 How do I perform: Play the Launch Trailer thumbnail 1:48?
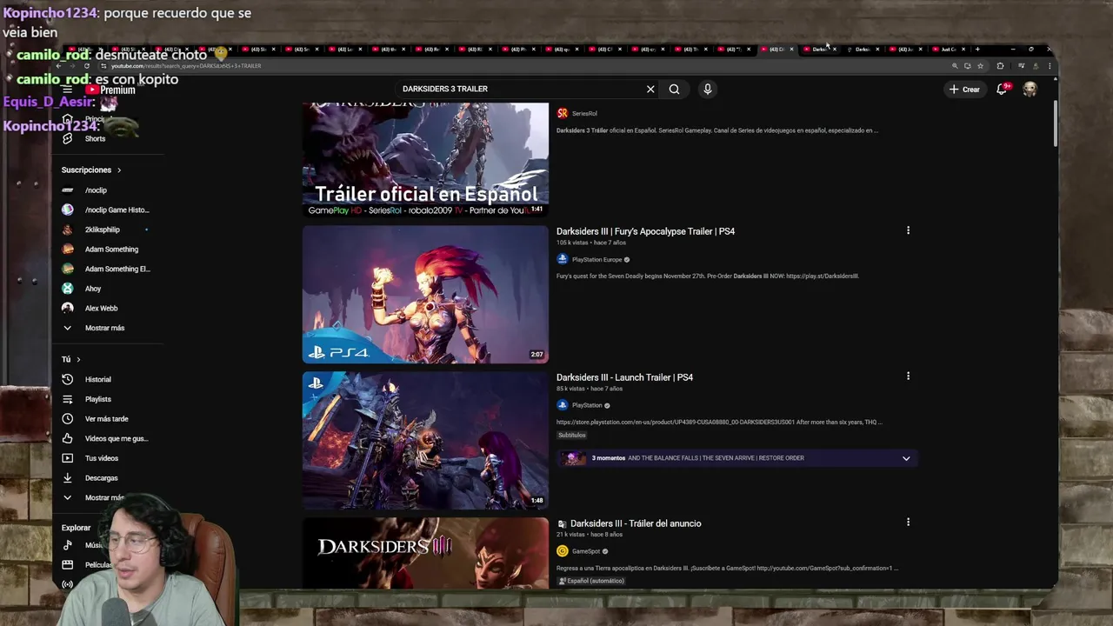[425, 441]
